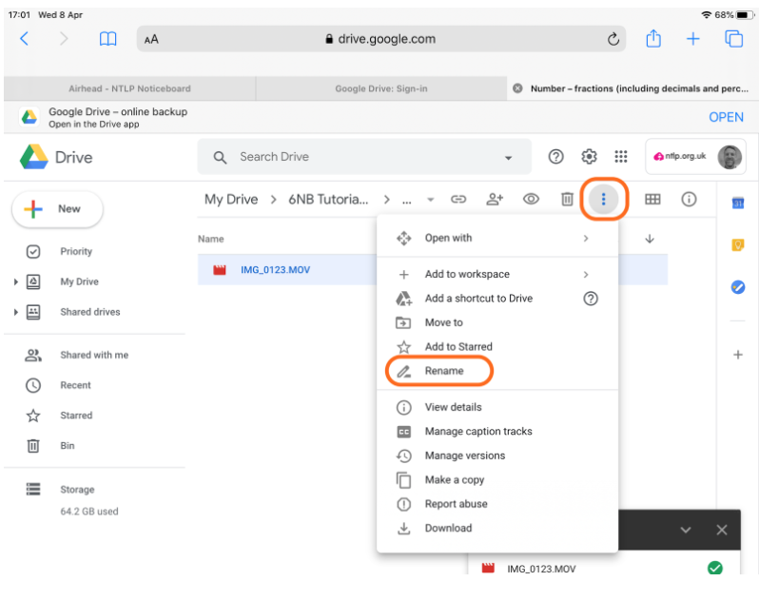Screen dimensions: 759x601
Task: Switch to grid layout view
Action: (x=652, y=199)
